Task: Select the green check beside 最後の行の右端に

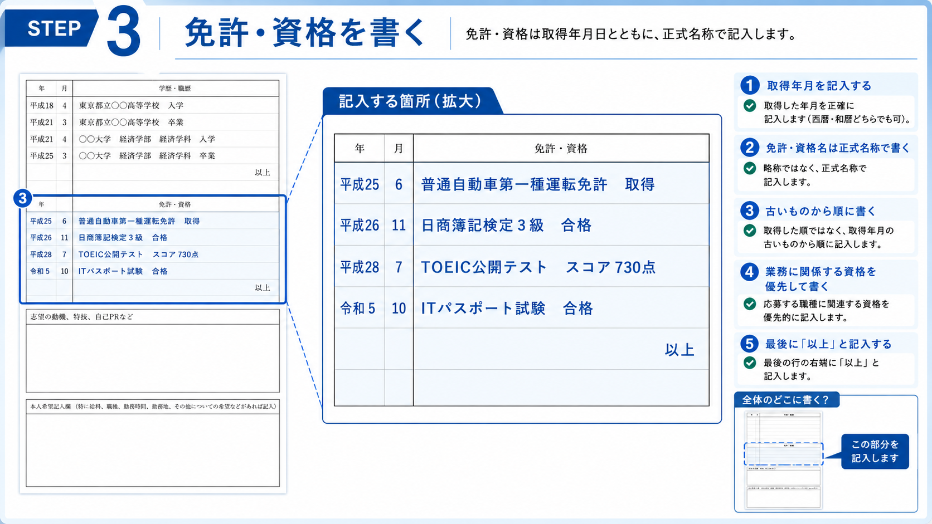Action: (750, 363)
